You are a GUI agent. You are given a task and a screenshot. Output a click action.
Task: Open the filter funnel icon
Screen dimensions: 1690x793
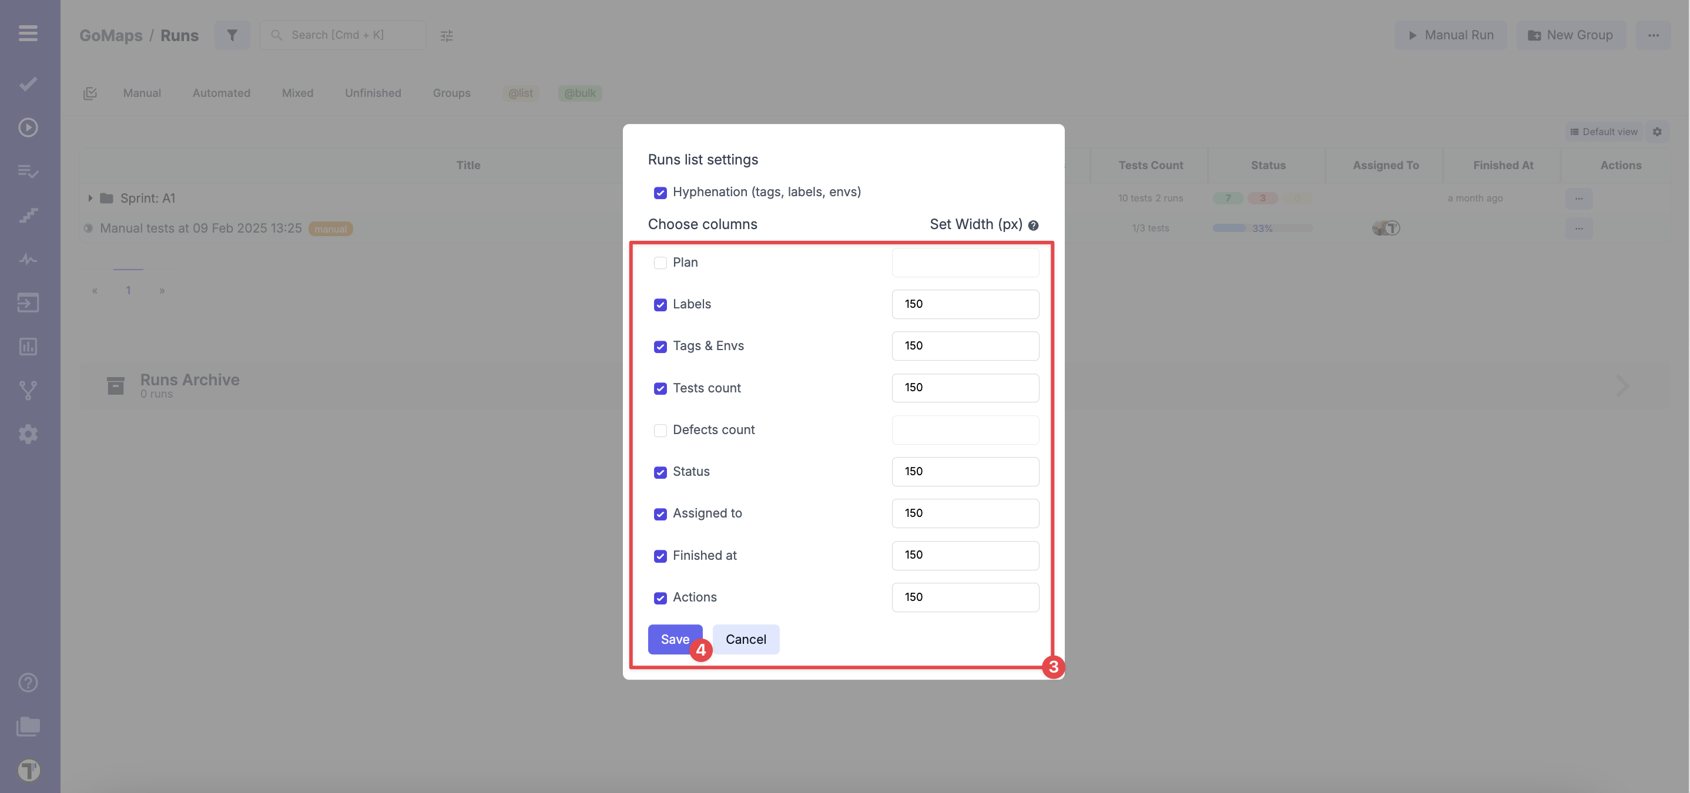(x=232, y=35)
